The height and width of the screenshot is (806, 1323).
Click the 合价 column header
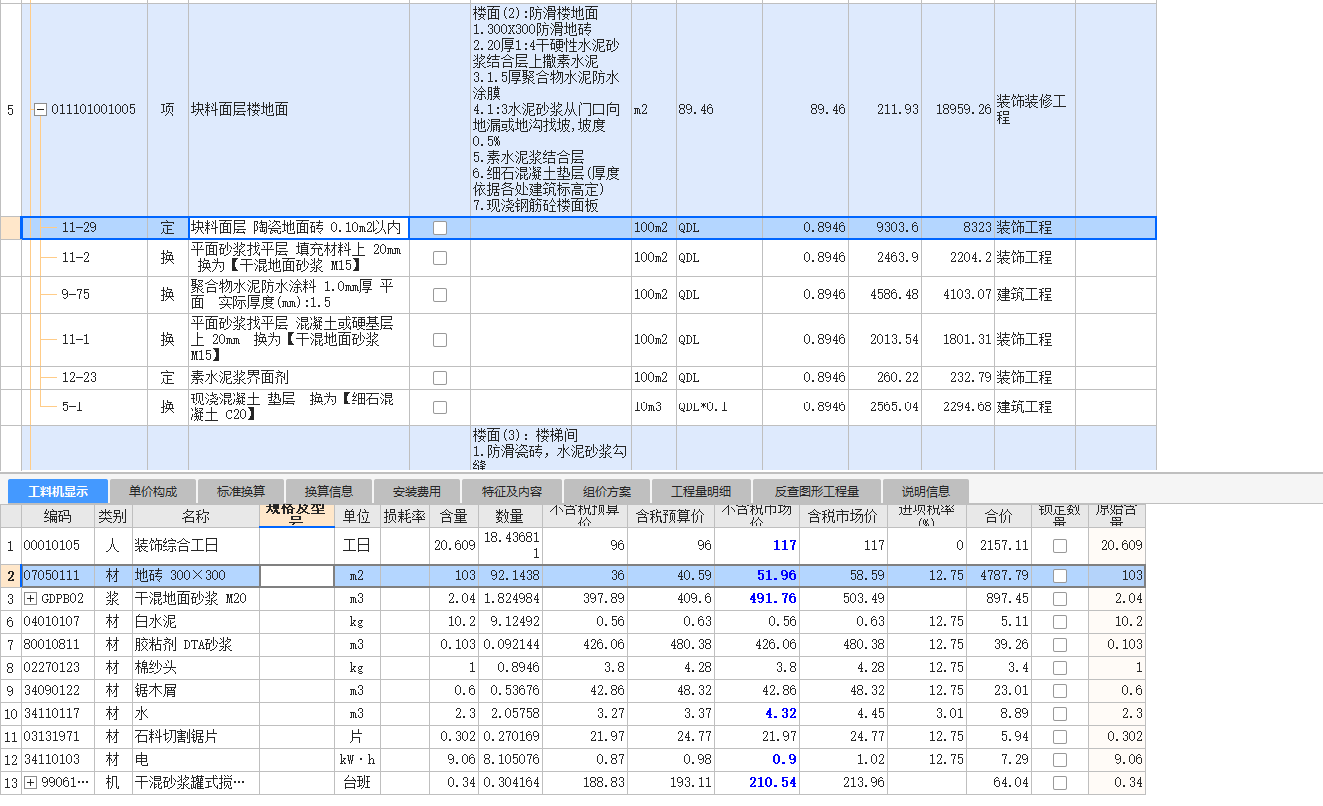click(999, 516)
